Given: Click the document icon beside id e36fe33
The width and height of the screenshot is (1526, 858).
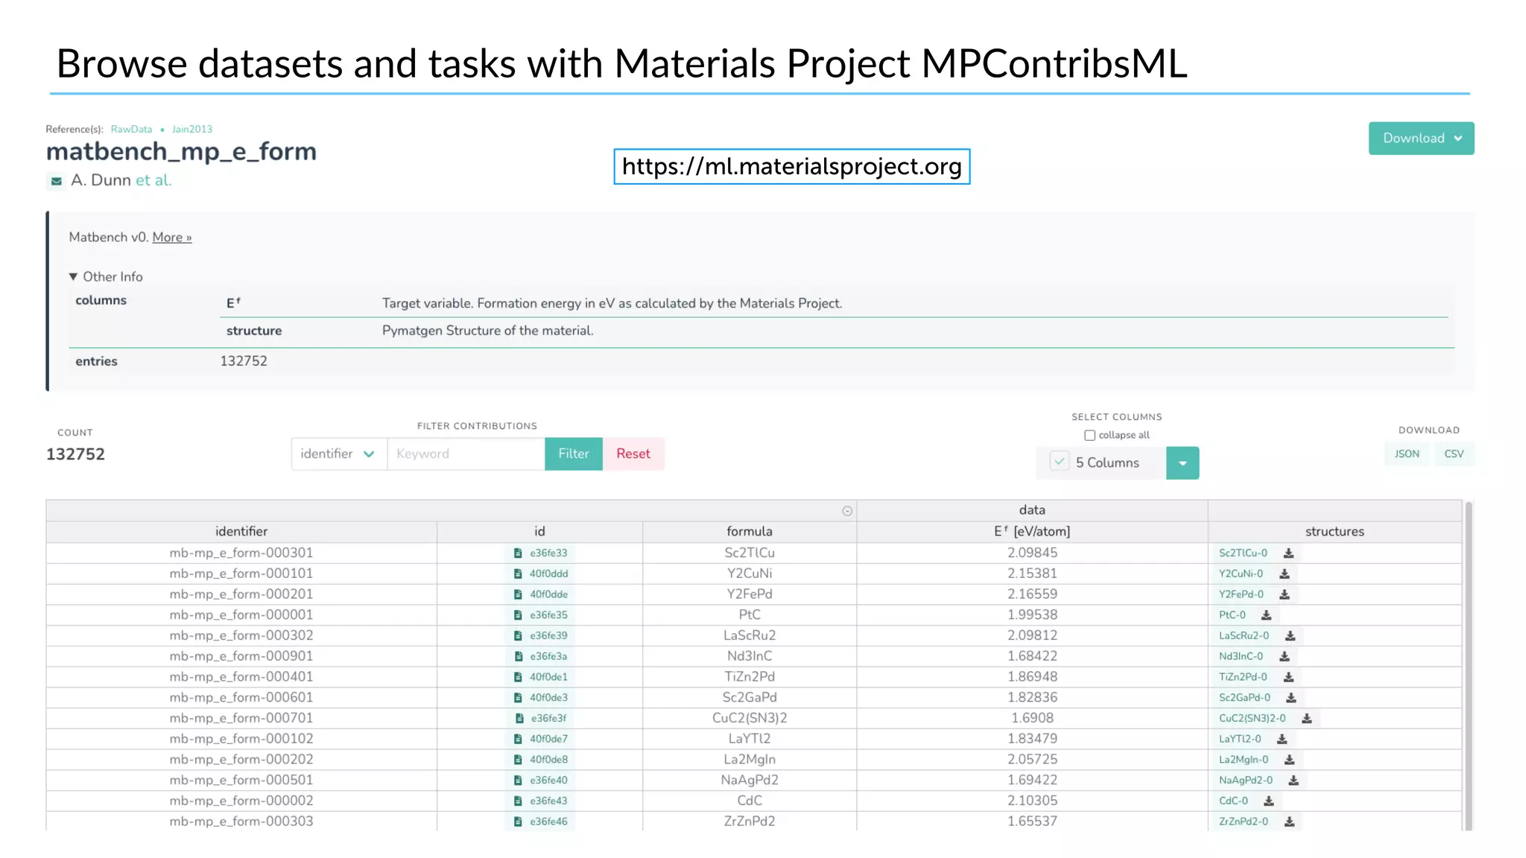Looking at the screenshot, I should 518,553.
